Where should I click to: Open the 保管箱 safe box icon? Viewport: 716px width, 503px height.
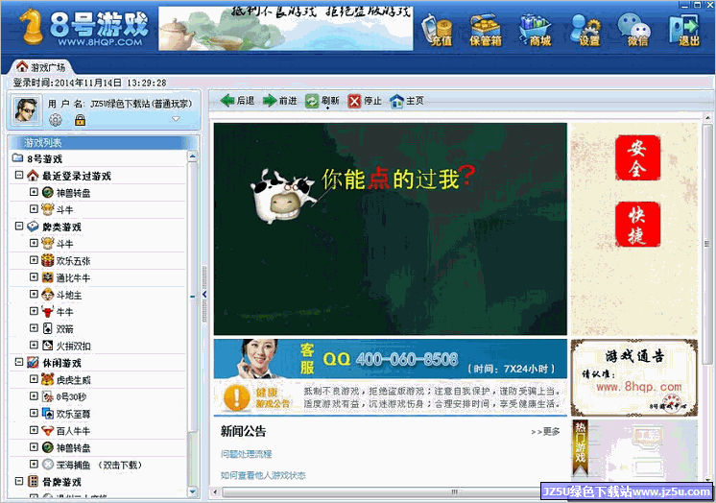[x=486, y=30]
